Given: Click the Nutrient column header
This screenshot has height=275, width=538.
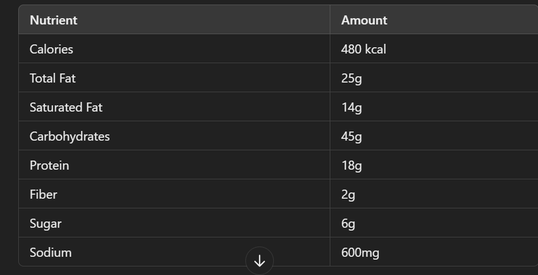Looking at the screenshot, I should (54, 20).
